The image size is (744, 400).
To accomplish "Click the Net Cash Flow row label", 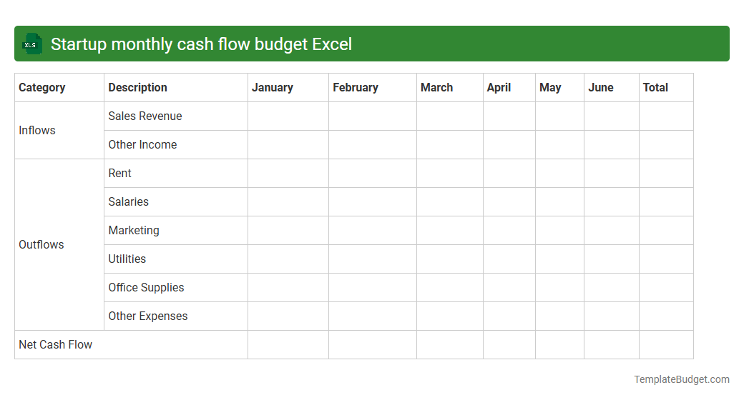I will [x=131, y=344].
